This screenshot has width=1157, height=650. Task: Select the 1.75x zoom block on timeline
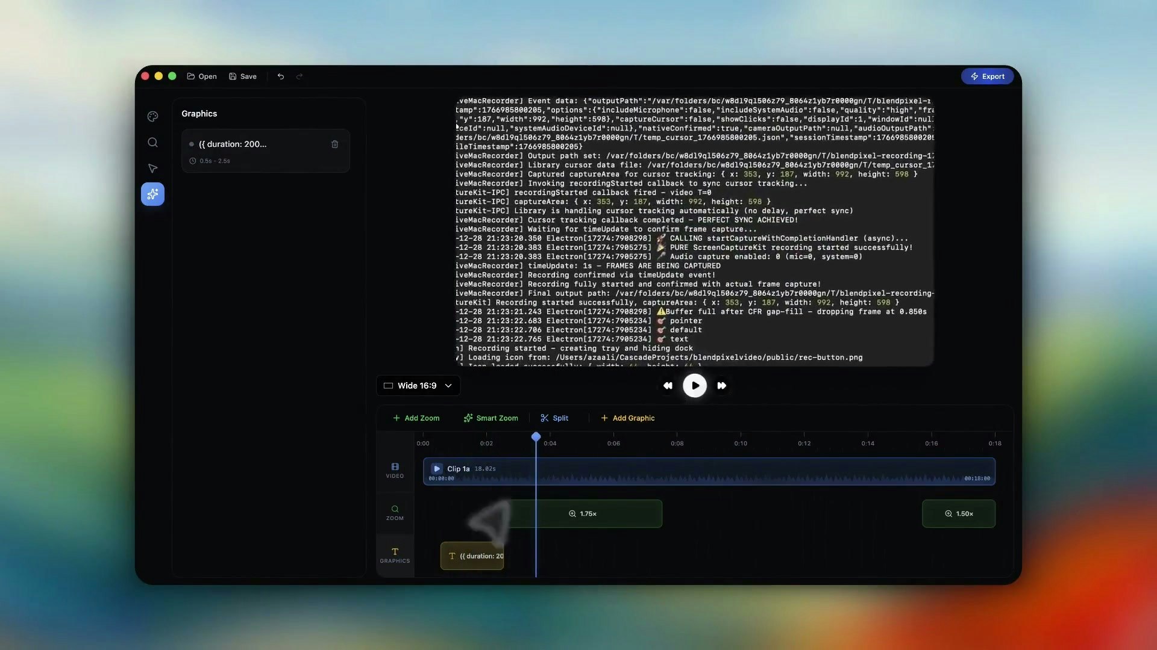pyautogui.click(x=583, y=514)
